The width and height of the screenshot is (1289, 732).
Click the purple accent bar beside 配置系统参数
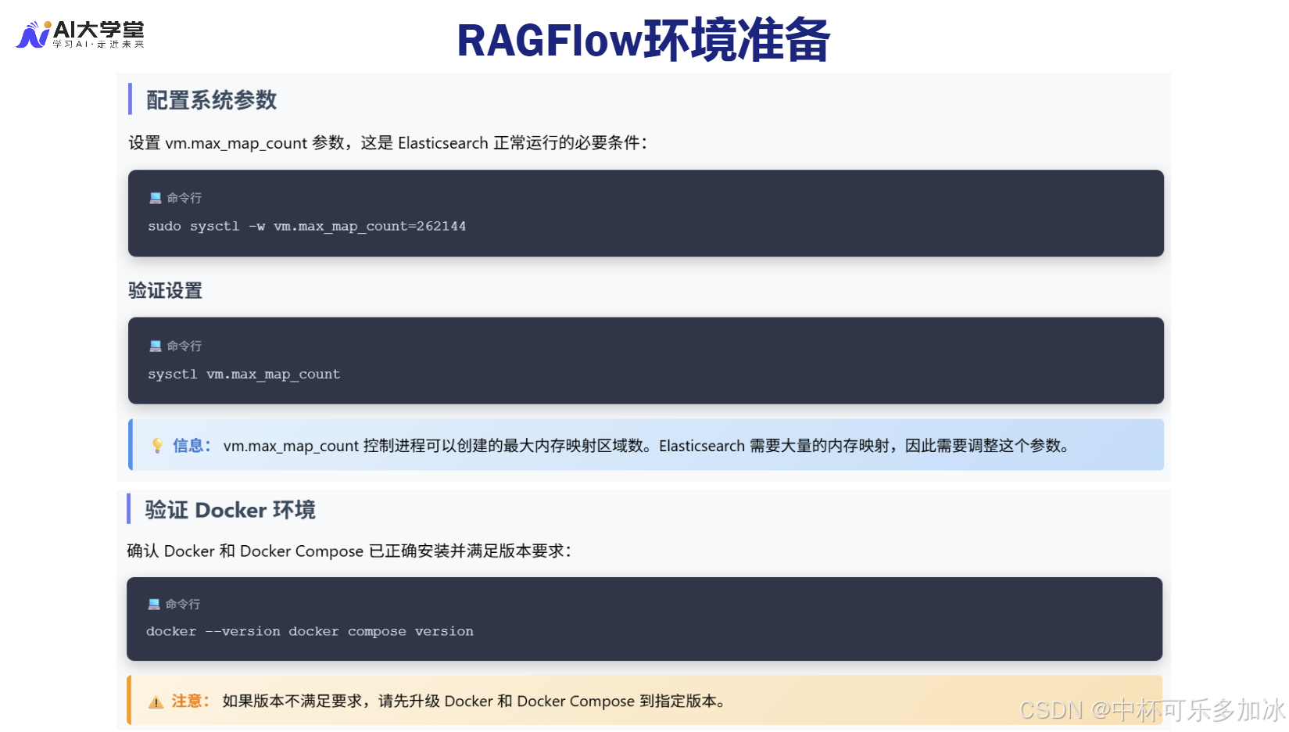131,100
